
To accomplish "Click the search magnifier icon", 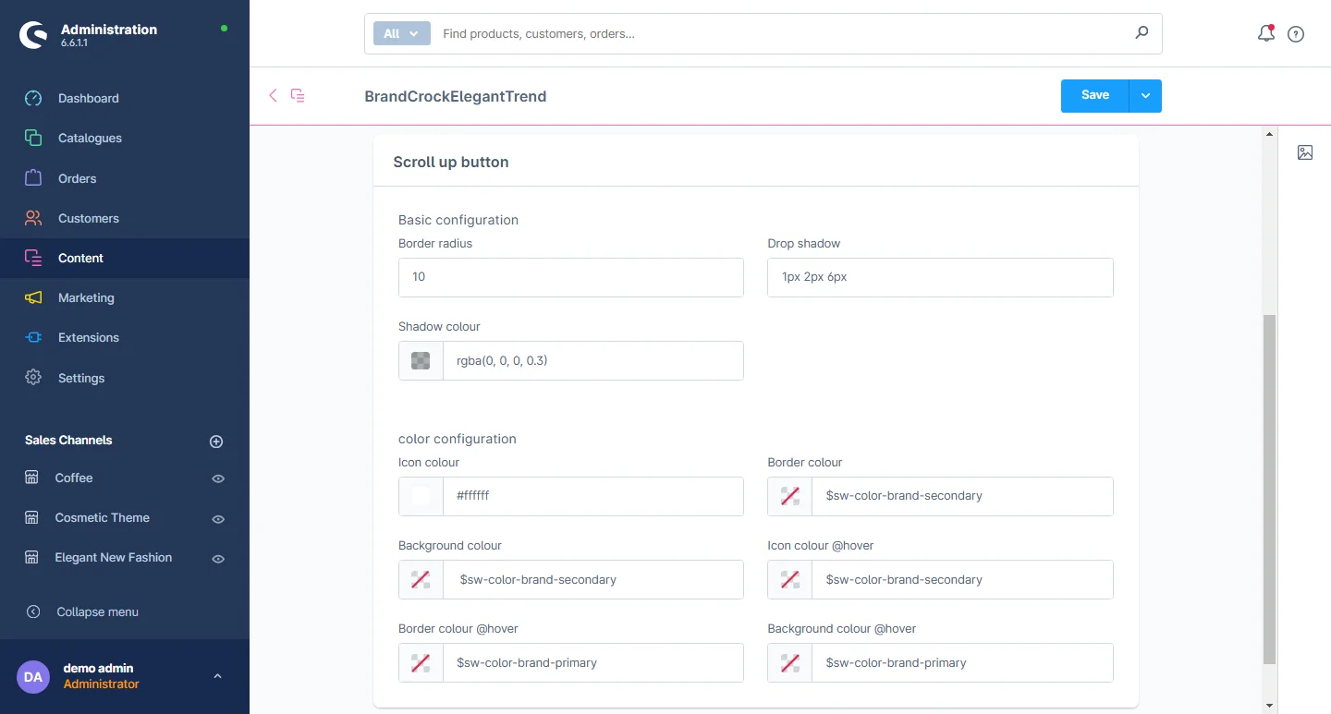I will [1142, 33].
